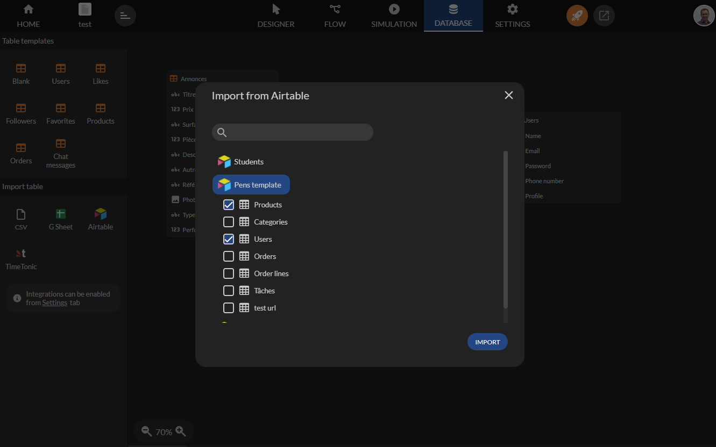This screenshot has height=447, width=716.
Task: Go to the Home icon
Action: pos(29,9)
